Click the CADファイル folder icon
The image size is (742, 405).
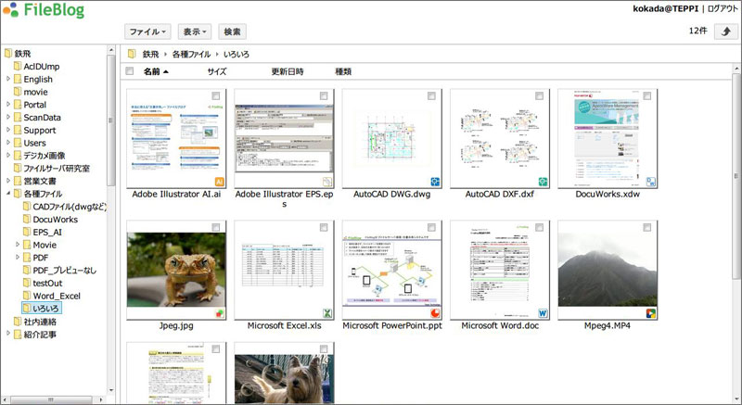27,207
